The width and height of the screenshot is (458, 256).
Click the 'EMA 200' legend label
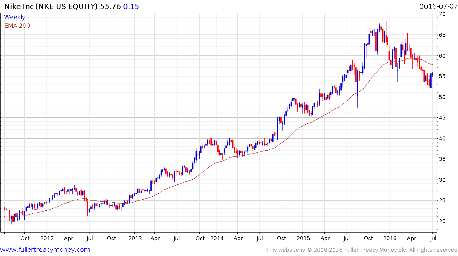[x=17, y=26]
